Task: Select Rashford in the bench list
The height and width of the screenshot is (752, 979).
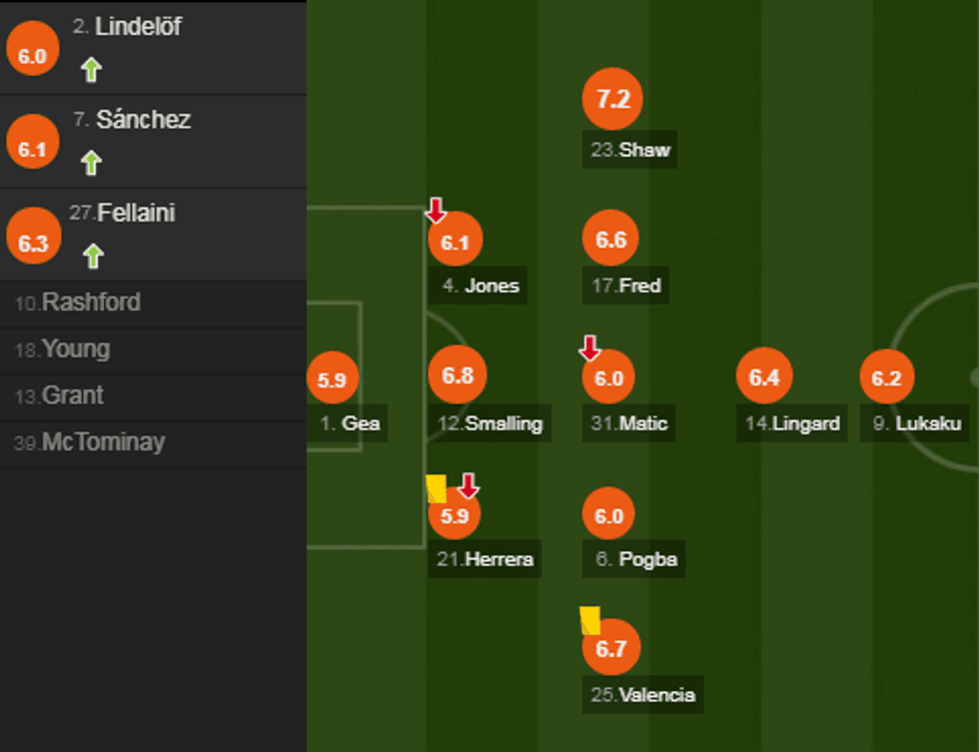Action: click(79, 303)
